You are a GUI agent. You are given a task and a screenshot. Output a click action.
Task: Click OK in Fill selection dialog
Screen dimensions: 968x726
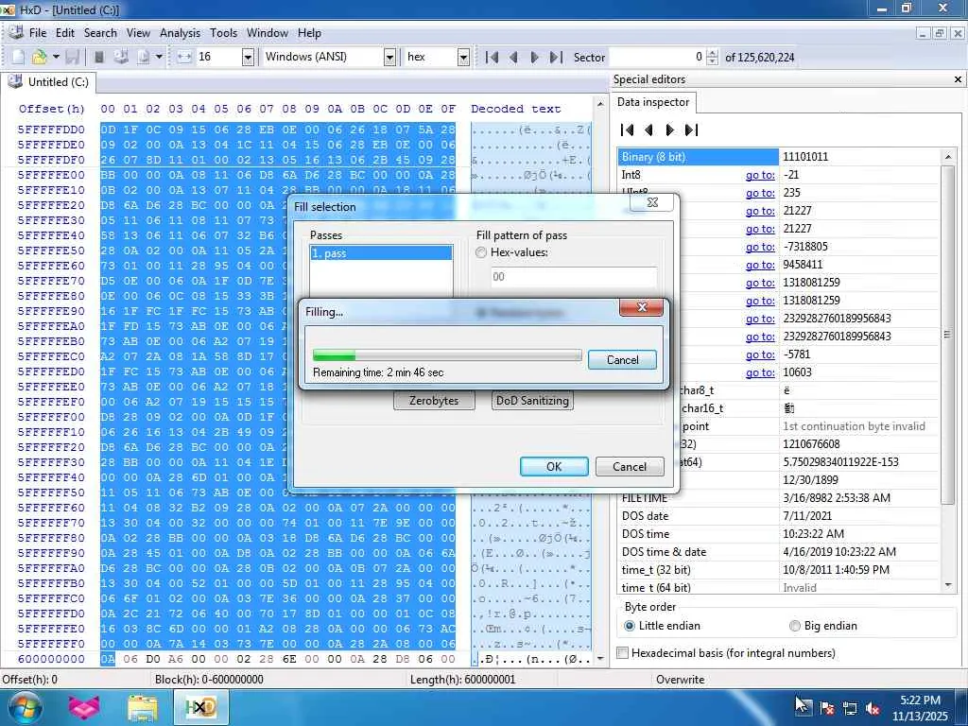[x=554, y=467]
